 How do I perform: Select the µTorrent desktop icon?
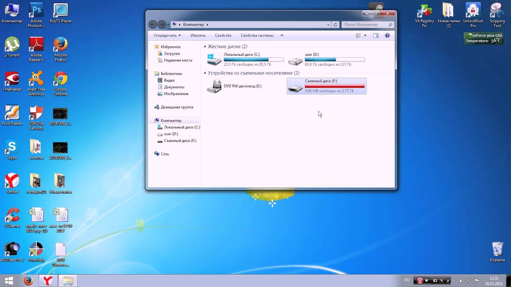tap(12, 47)
